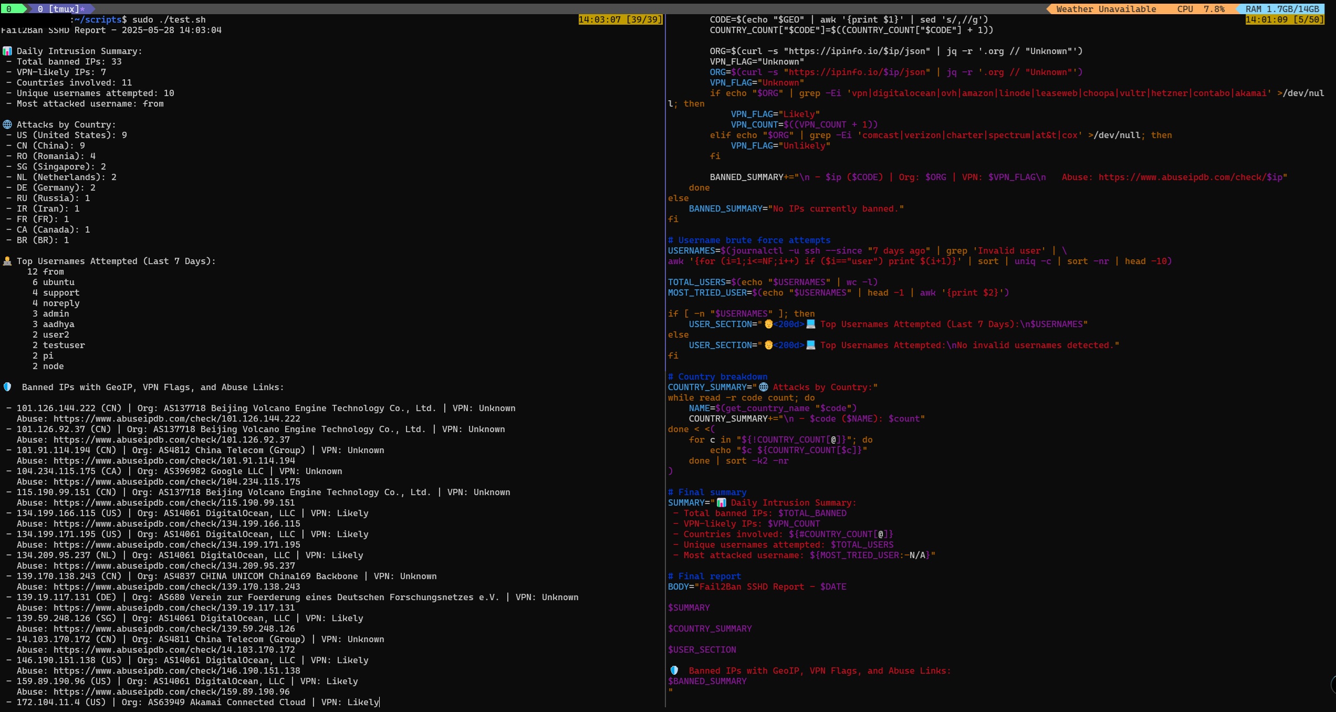Click the 'No IPs currently banned.' string

tap(836, 208)
